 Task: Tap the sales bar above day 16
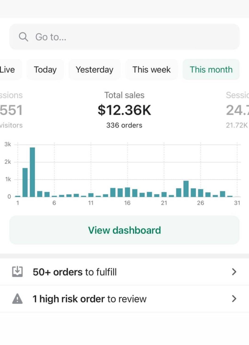tap(127, 192)
